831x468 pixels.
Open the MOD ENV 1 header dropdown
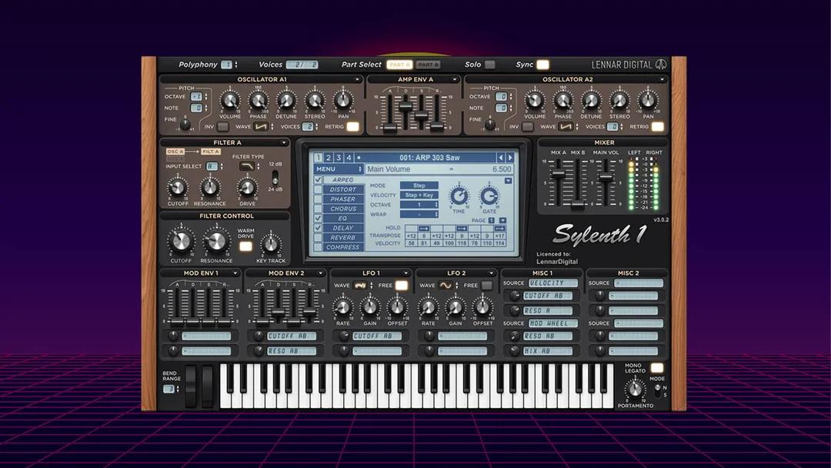[234, 273]
